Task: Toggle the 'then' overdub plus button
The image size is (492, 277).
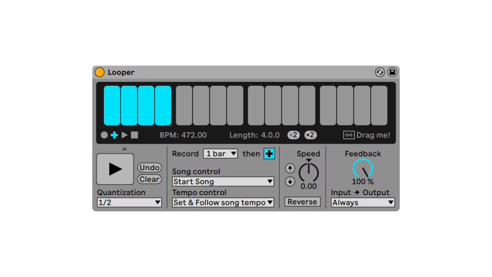Action: (269, 154)
